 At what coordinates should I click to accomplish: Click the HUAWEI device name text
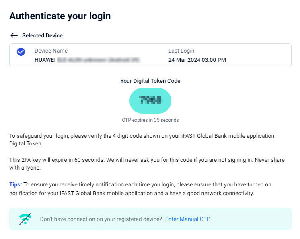click(45, 60)
